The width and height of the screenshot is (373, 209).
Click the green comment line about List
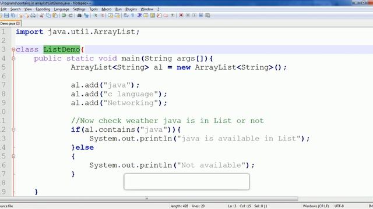pos(167,121)
